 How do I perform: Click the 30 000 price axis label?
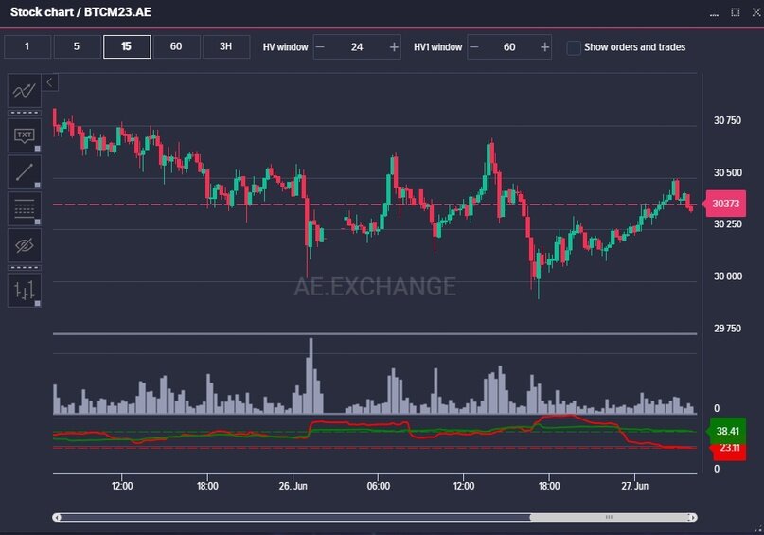point(728,276)
